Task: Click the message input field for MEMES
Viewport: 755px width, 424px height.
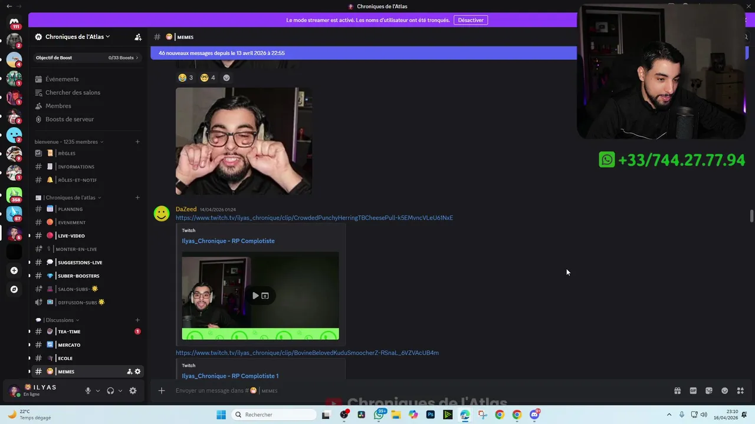Action: pos(413,390)
